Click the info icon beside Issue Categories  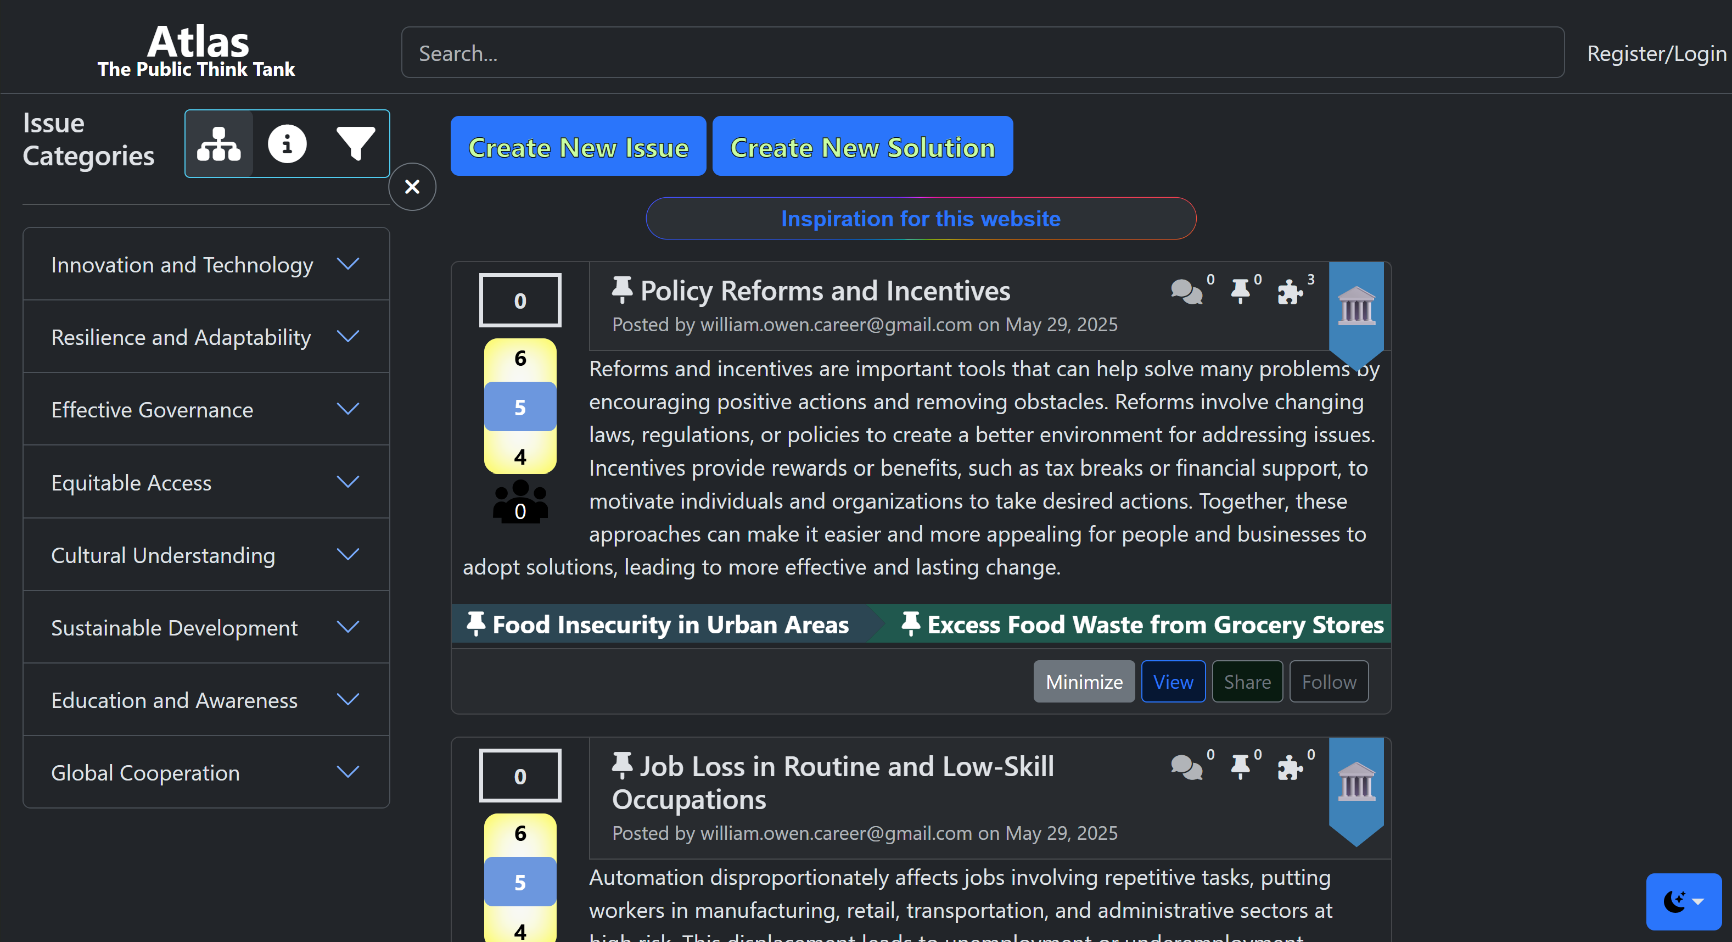click(x=287, y=144)
